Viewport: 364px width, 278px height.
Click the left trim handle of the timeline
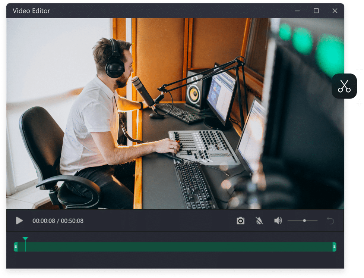coord(15,246)
